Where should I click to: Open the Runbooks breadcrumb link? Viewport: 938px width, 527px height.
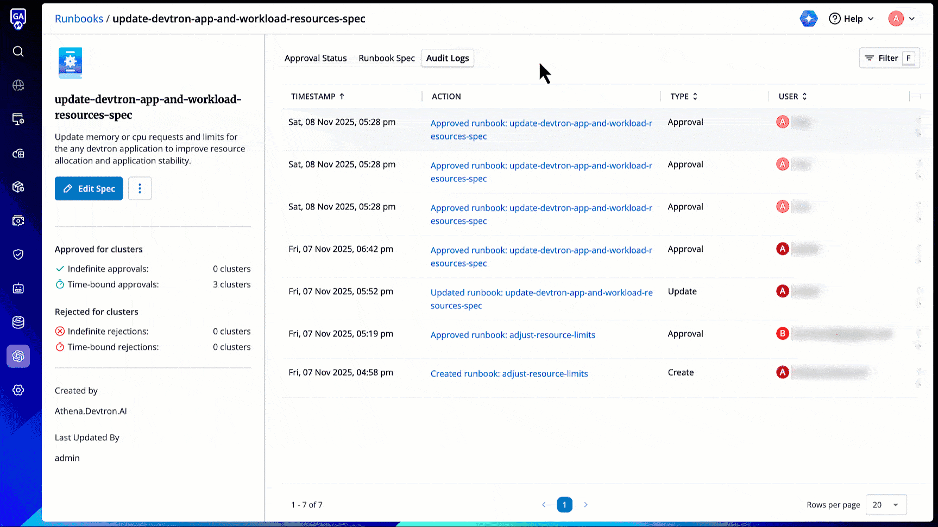tap(79, 18)
